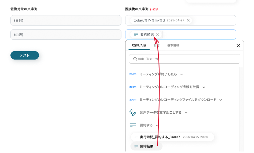Click Zoom icon beside レコーディング情報を取得
This screenshot has width=254, height=153.
click(133, 87)
